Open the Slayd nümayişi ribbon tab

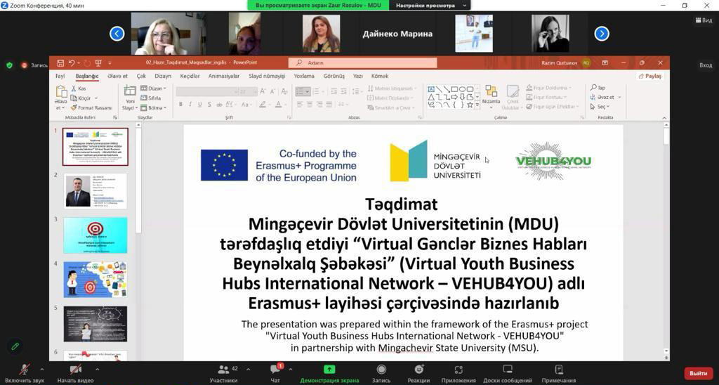[x=267, y=76]
